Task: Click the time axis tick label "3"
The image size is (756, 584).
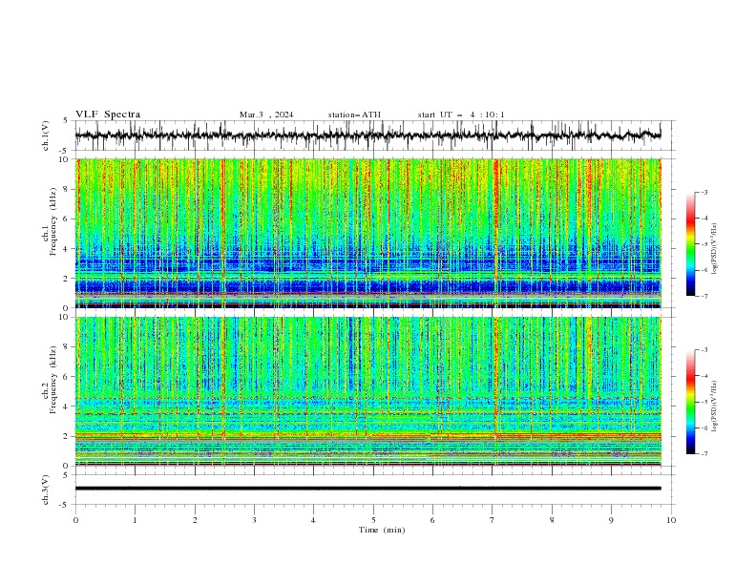Action: tap(254, 520)
